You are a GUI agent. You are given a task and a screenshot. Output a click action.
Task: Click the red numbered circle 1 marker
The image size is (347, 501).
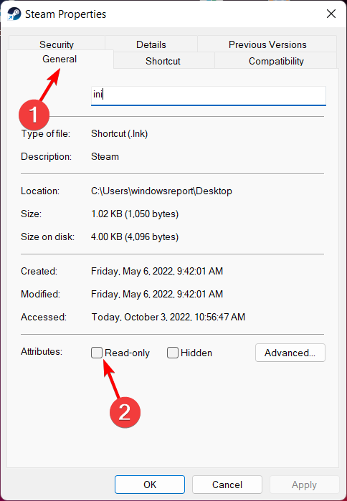click(34, 115)
